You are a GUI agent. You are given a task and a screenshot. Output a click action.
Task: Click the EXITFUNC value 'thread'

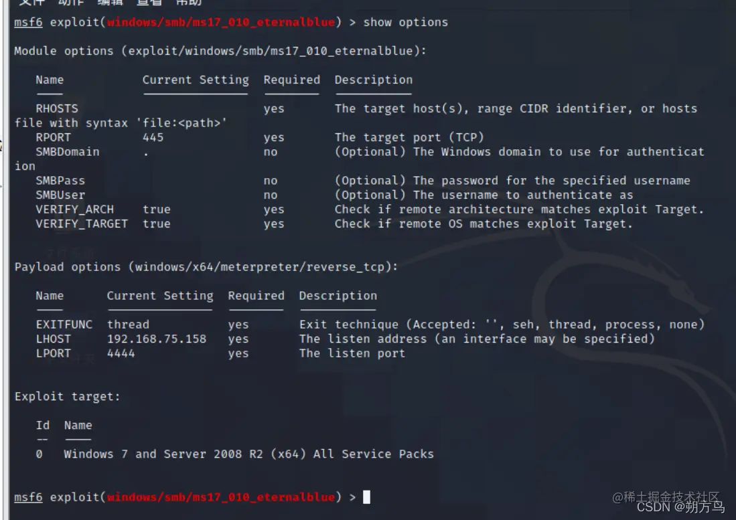pos(128,325)
